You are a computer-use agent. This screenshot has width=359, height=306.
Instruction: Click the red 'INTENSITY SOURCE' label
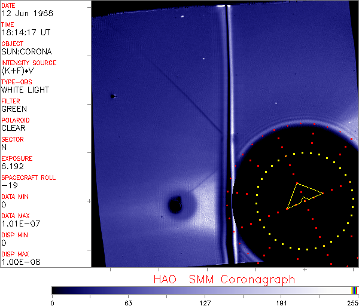pyautogui.click(x=29, y=63)
